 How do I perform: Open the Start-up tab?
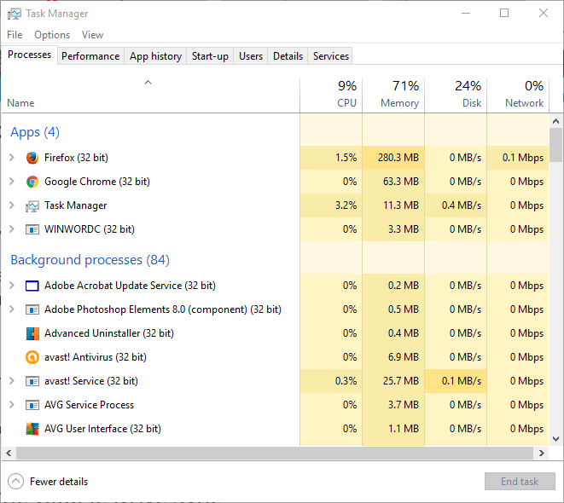(x=210, y=56)
